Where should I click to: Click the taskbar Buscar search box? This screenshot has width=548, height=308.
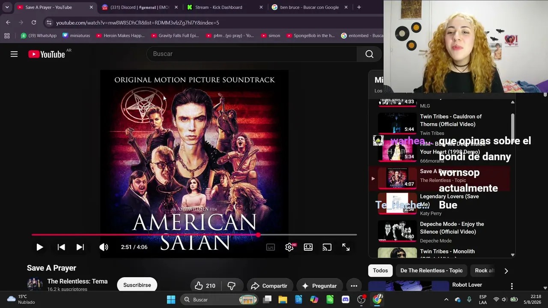coord(218,299)
